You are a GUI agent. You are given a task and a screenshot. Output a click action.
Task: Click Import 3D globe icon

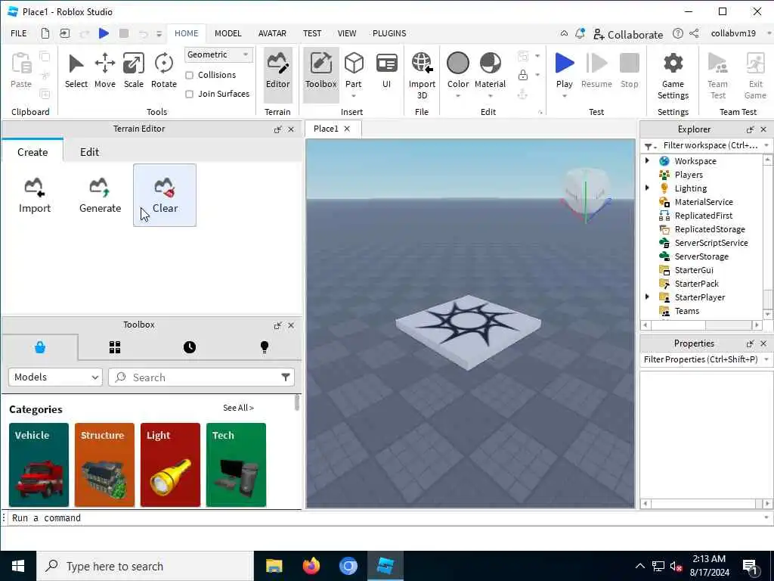[x=422, y=64]
